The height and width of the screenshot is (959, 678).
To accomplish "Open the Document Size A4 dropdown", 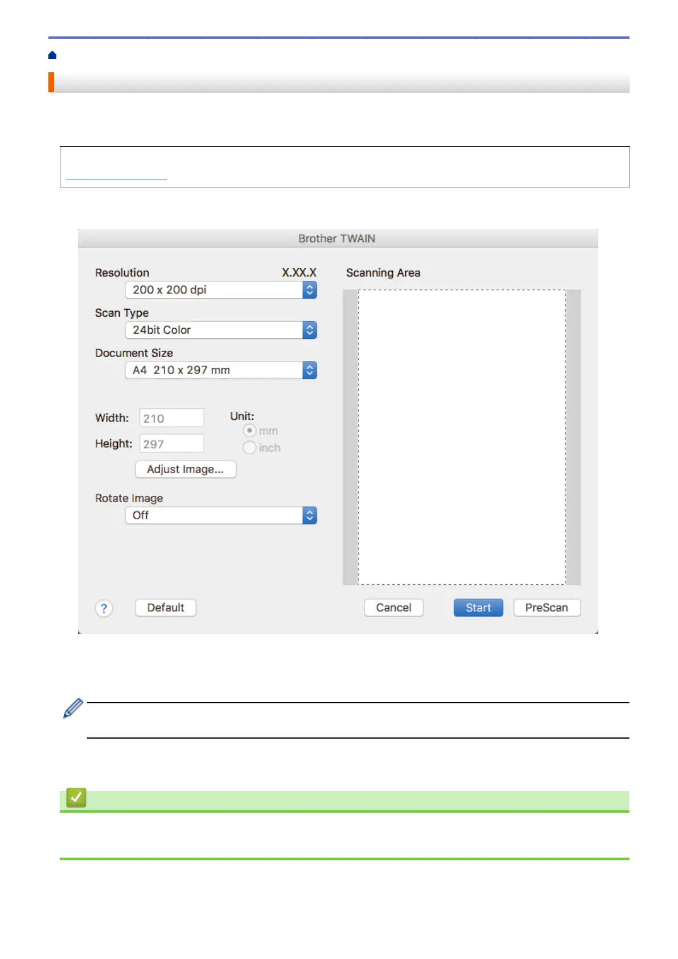I will click(221, 370).
